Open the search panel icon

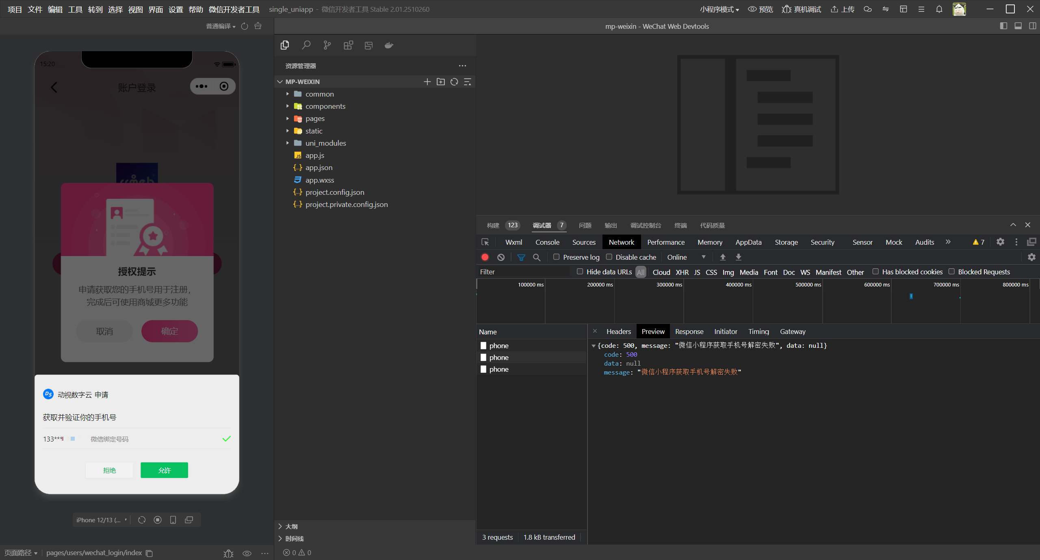click(306, 45)
